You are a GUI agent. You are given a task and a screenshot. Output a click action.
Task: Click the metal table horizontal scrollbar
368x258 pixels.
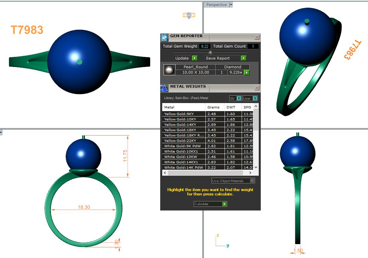click(x=208, y=173)
